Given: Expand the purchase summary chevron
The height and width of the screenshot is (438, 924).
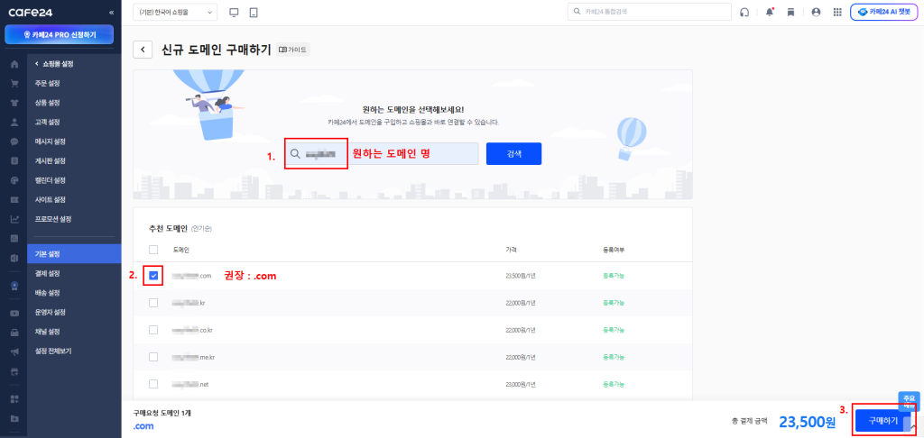Looking at the screenshot, I should tap(913, 427).
